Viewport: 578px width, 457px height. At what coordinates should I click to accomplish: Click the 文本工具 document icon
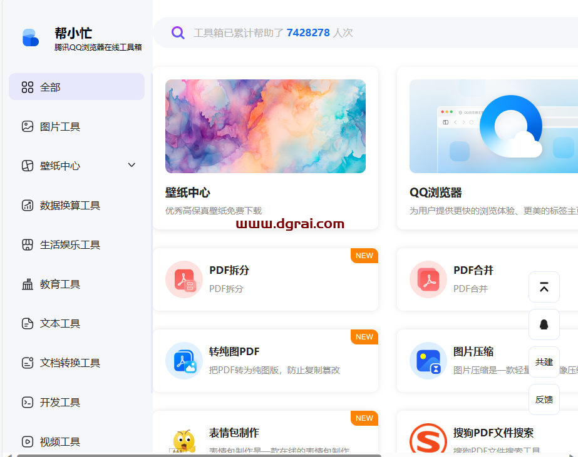[28, 323]
